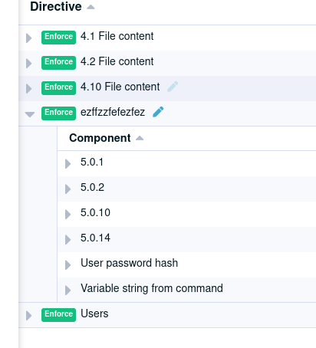The width and height of the screenshot is (316, 348).
Task: Click the Enforce badge on 4.2 File content
Action: pyautogui.click(x=58, y=63)
